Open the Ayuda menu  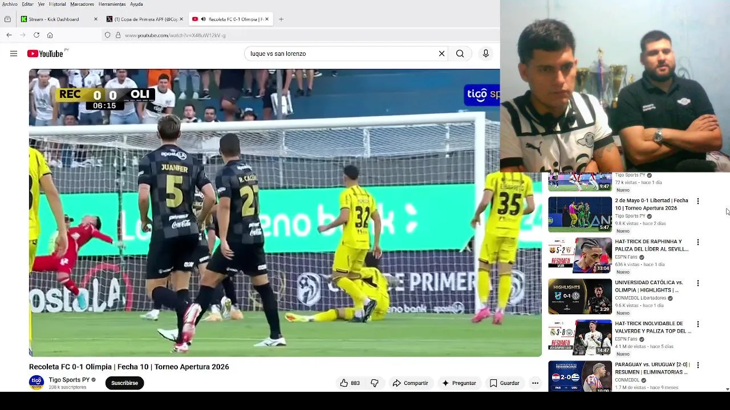tap(136, 4)
